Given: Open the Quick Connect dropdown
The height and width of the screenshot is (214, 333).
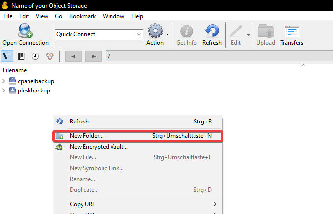Looking at the screenshot, I should [x=139, y=34].
